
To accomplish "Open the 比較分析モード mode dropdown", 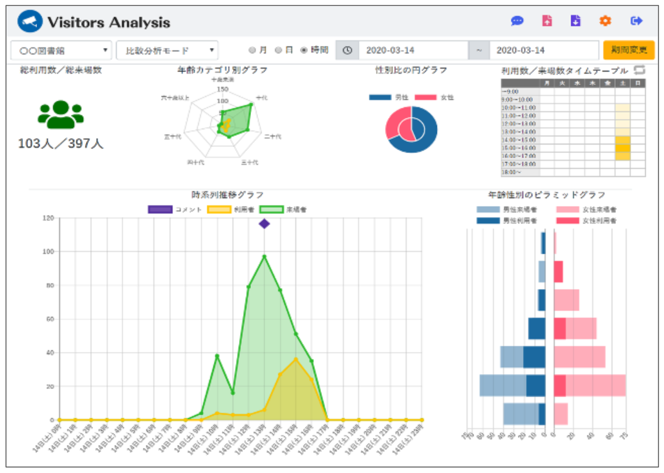I will click(x=167, y=50).
